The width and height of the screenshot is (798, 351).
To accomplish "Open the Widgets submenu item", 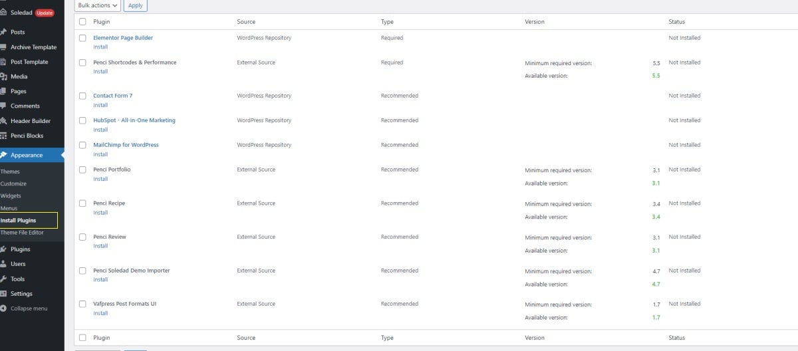I will pos(11,196).
